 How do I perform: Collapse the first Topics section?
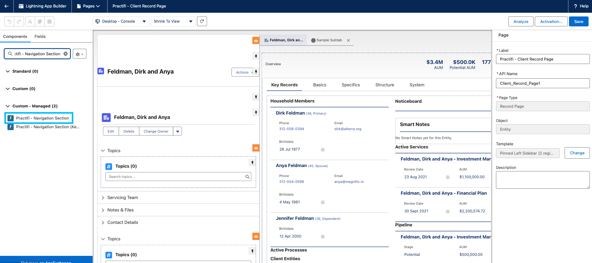tap(103, 151)
